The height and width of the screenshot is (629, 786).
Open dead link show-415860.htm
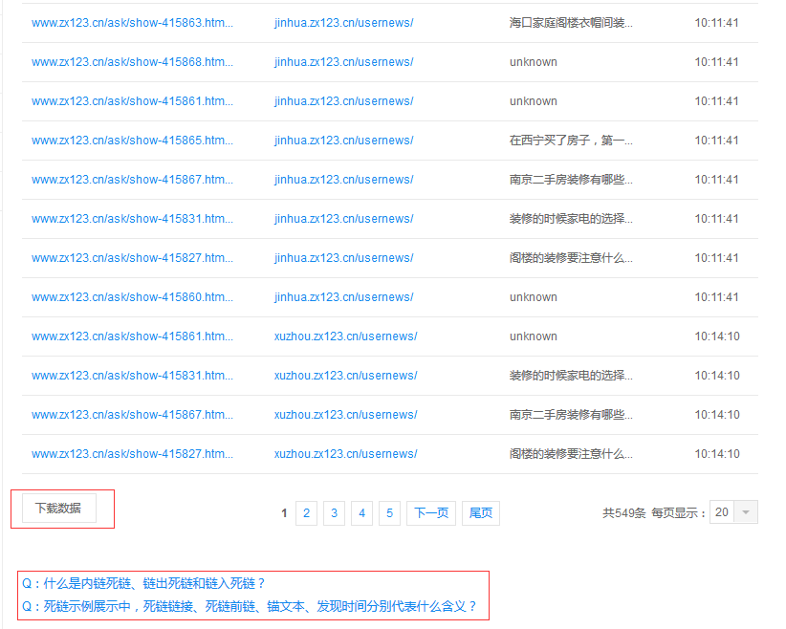(x=132, y=297)
